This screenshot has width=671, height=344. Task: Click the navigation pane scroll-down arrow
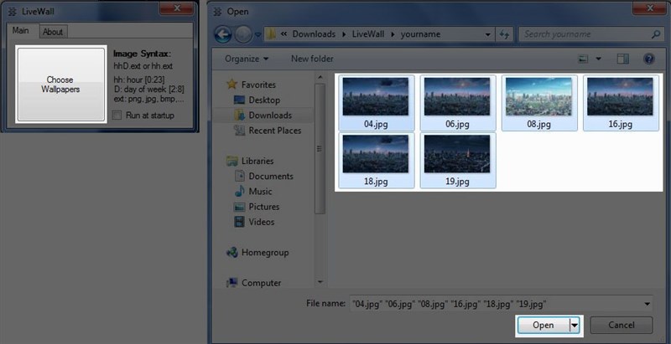click(320, 282)
